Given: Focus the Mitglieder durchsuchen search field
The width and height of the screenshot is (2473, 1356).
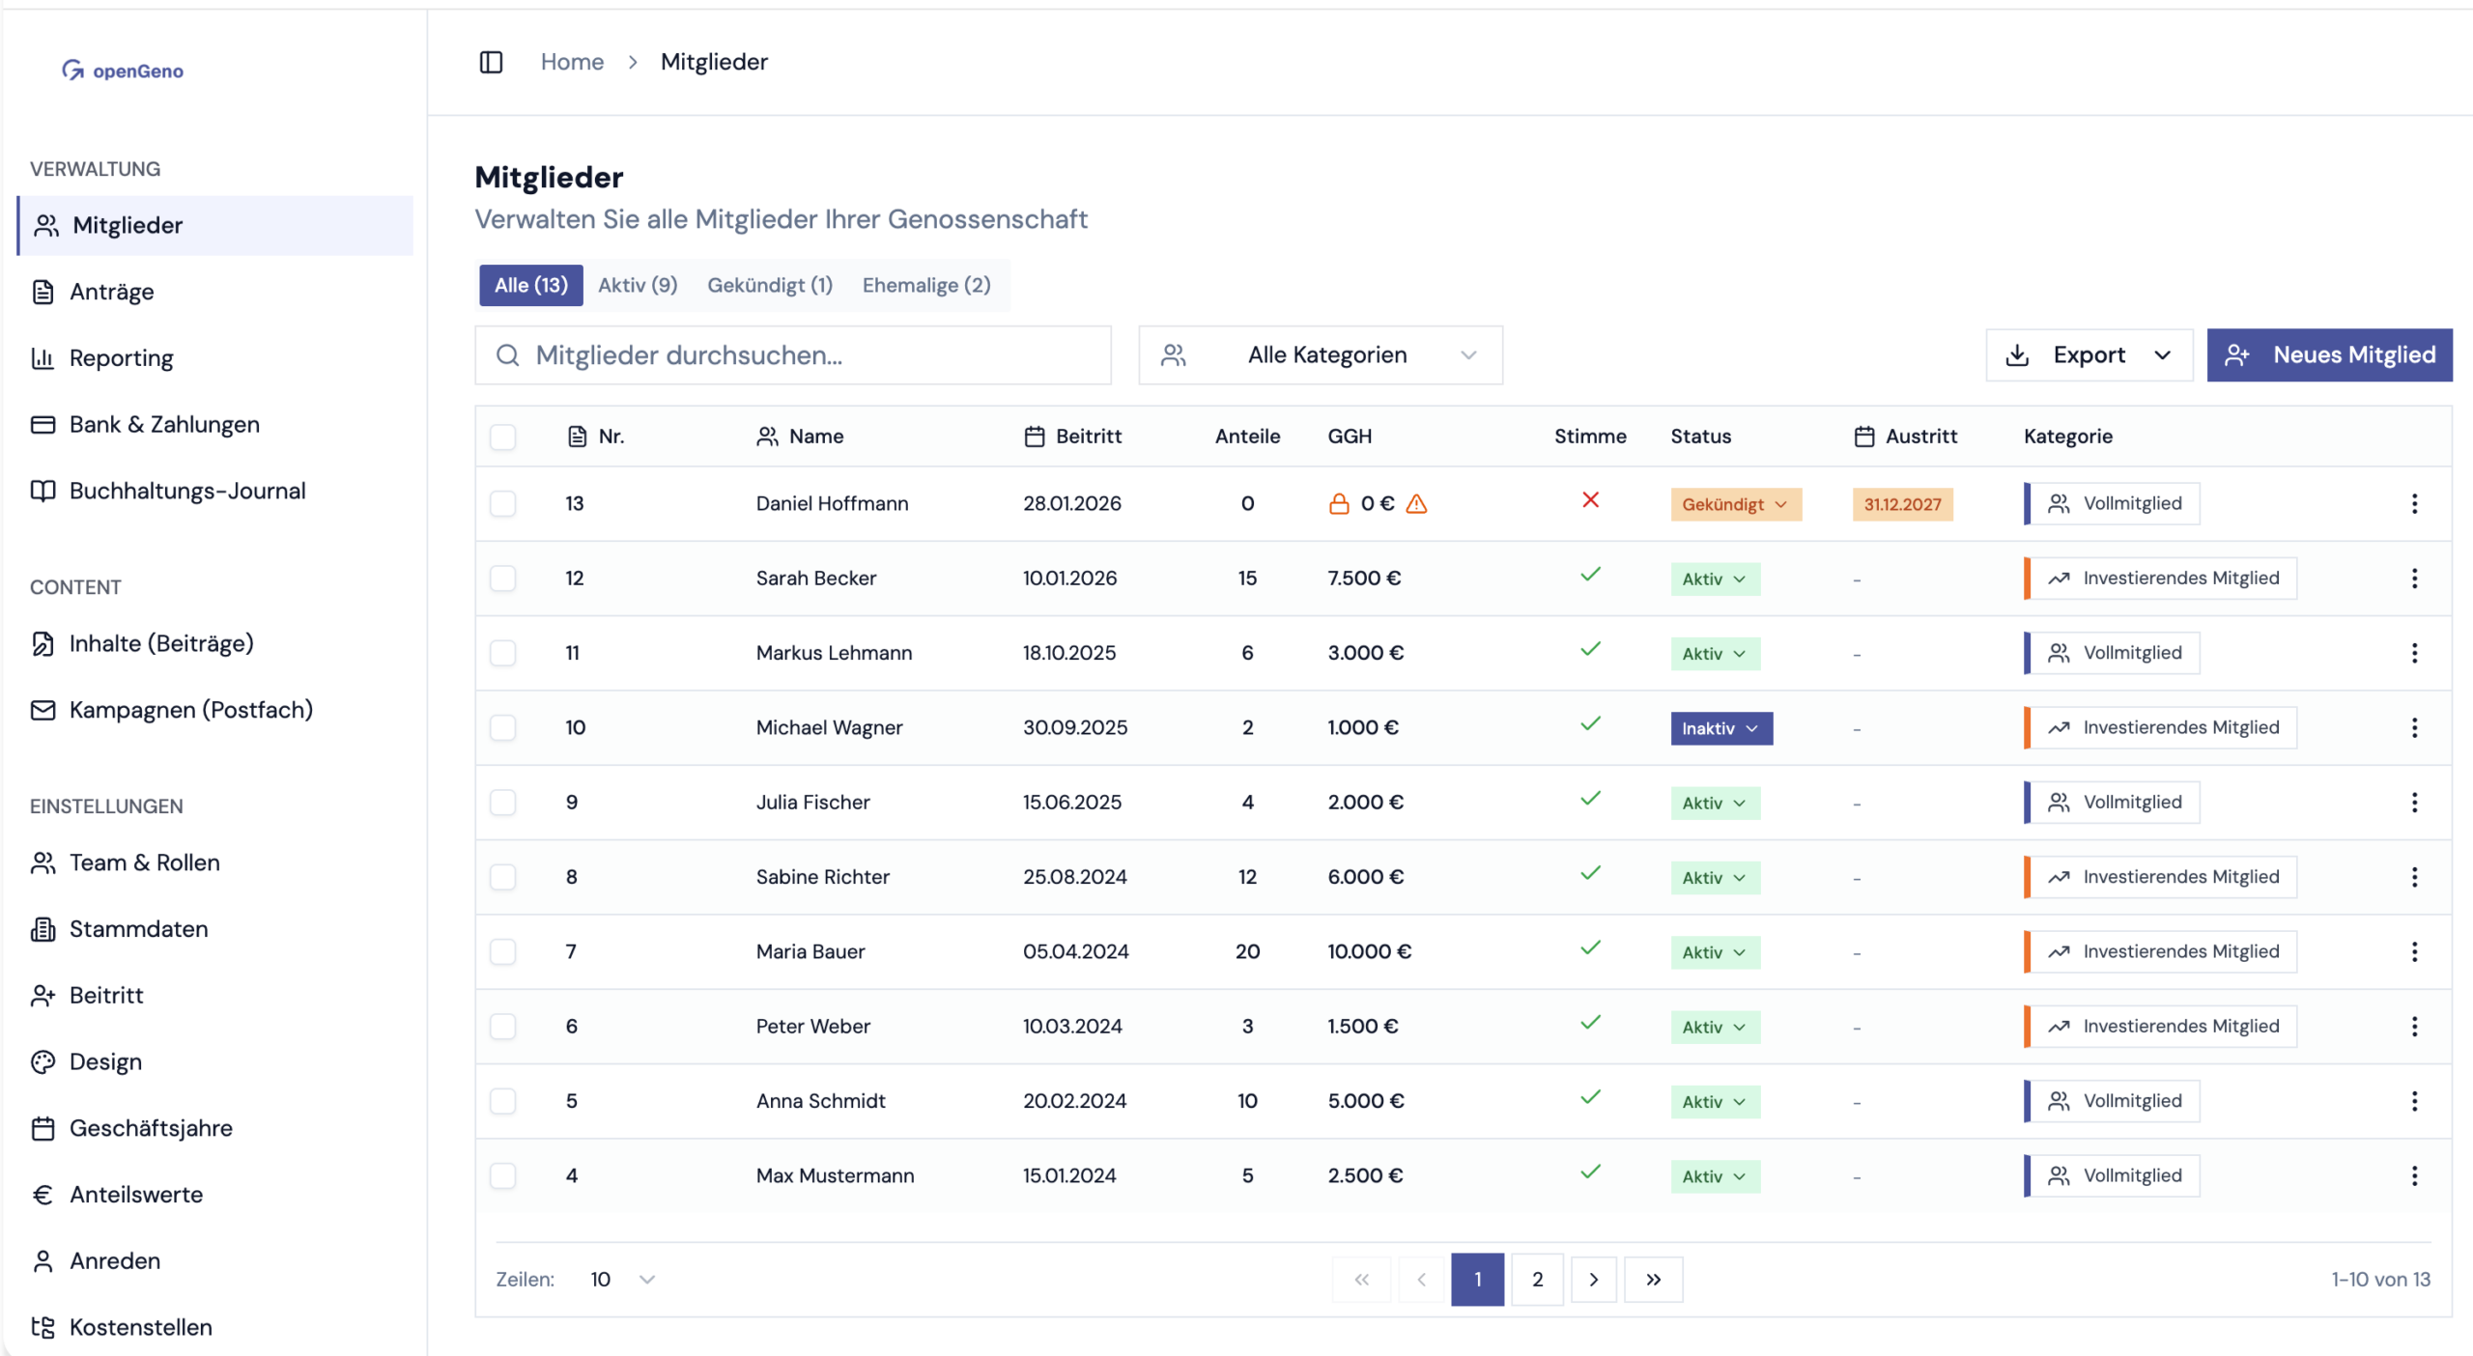Looking at the screenshot, I should [x=792, y=355].
